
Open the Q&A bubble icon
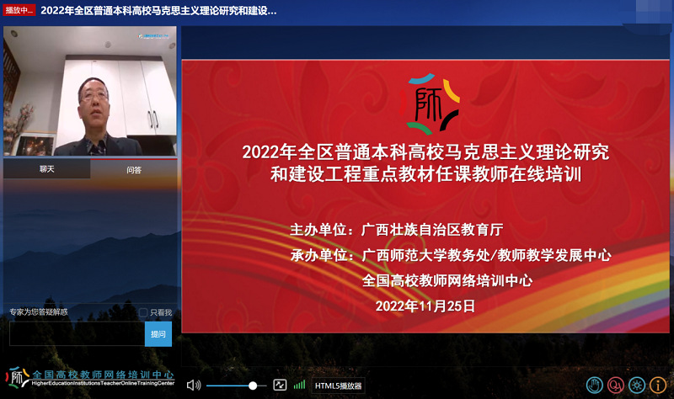(x=616, y=385)
